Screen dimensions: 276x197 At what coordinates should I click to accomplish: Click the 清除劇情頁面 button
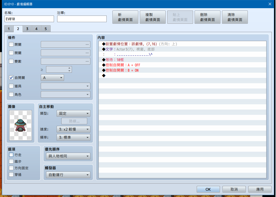tap(235, 17)
